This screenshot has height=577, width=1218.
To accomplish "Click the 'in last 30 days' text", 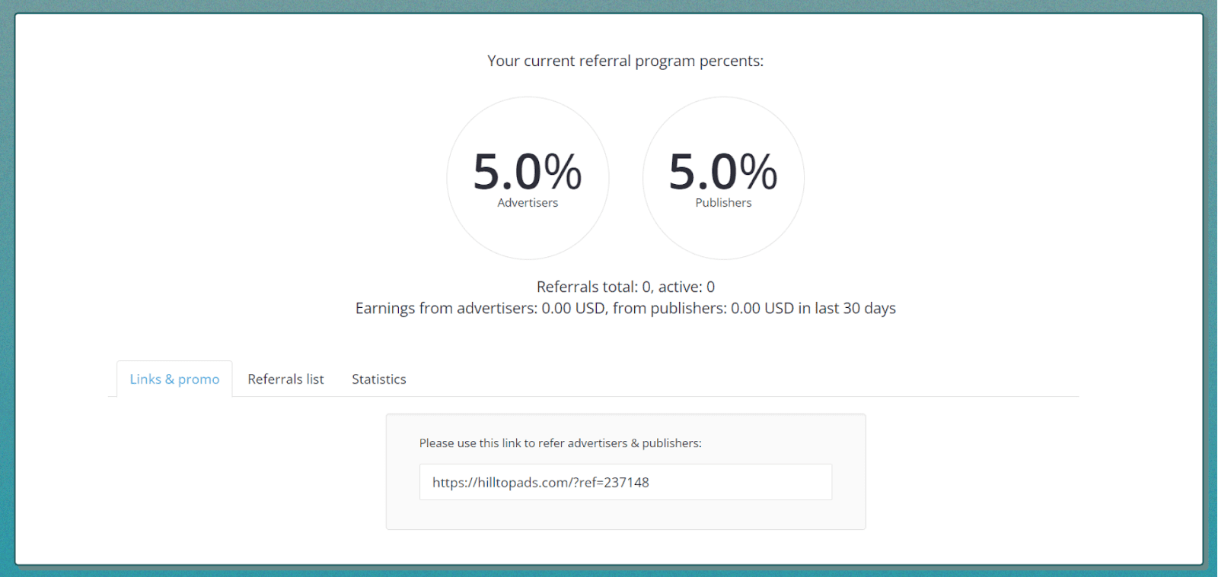I will (x=847, y=308).
